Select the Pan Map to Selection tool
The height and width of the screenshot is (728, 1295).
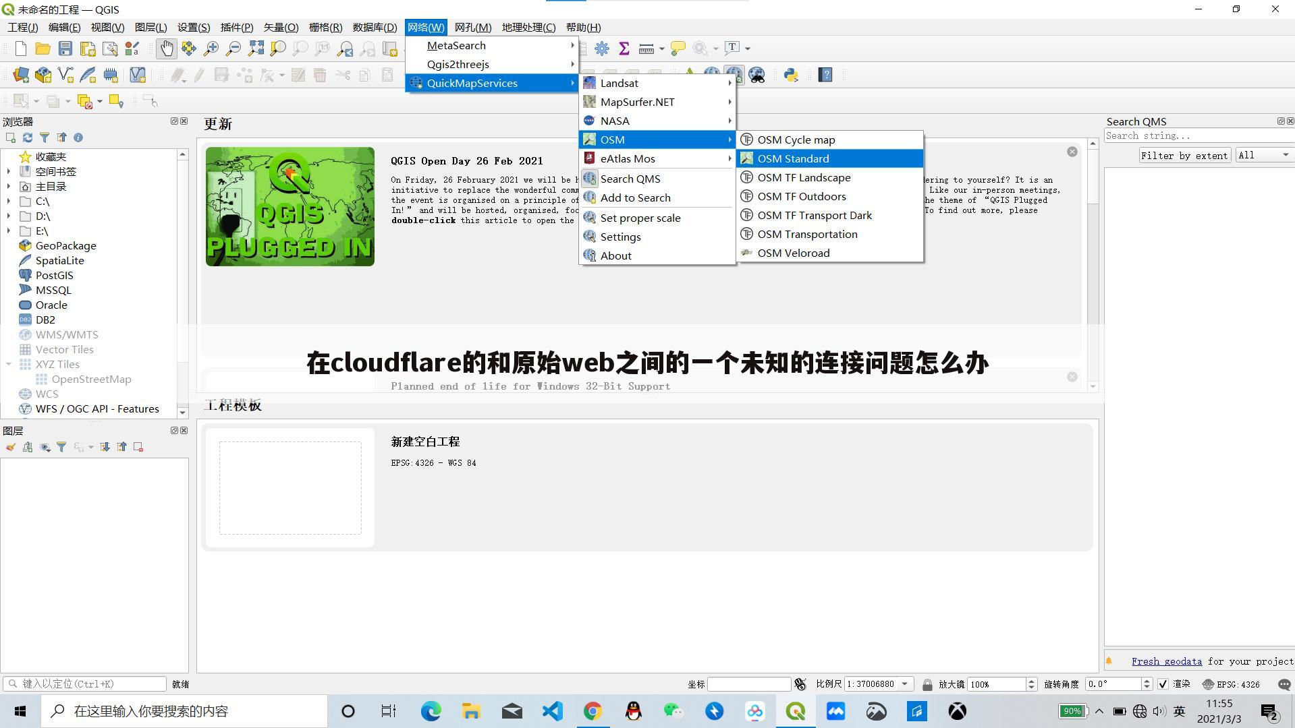click(188, 49)
